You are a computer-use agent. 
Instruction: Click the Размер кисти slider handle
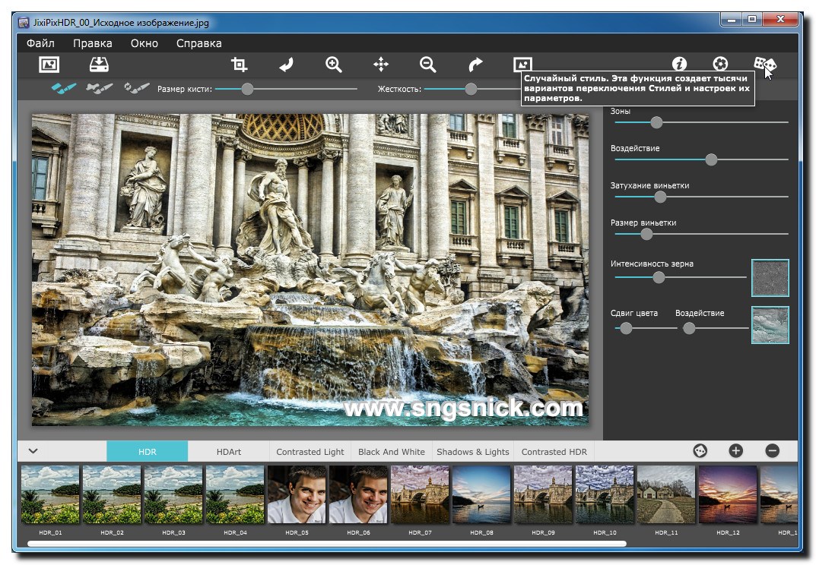[x=248, y=89]
